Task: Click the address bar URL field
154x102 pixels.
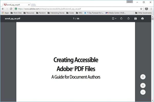Action: pos(77,9)
